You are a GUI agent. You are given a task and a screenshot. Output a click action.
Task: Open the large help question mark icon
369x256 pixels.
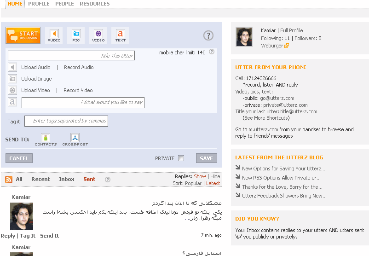point(208,35)
